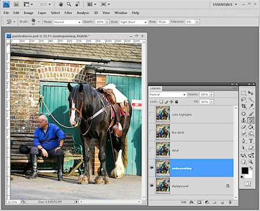Image resolution: width=260 pixels, height=211 pixels.
Task: Select the Type tool
Action: point(251,141)
